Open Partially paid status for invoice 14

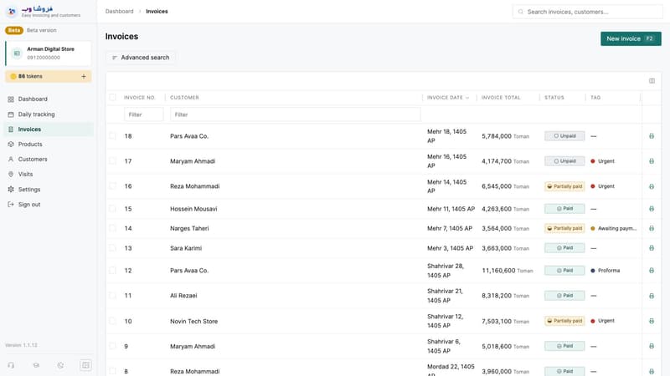[564, 228]
